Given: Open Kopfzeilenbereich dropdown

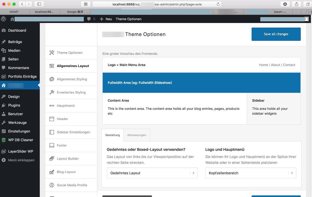Looking at the screenshot, I should click(x=251, y=173).
